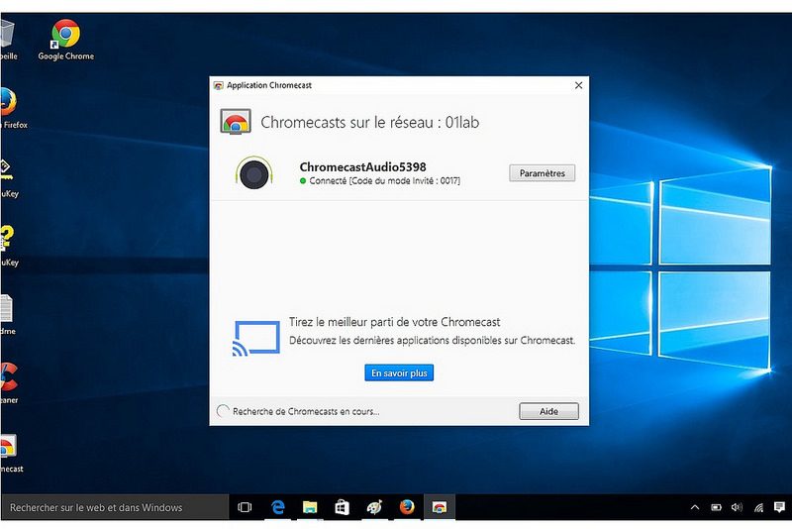
Task: Click the Paramètres button for ChromecastAudio5398
Action: (x=542, y=173)
